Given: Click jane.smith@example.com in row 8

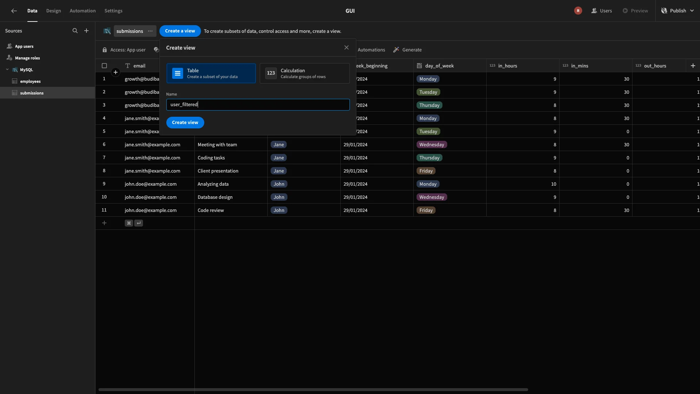Looking at the screenshot, I should tap(152, 171).
